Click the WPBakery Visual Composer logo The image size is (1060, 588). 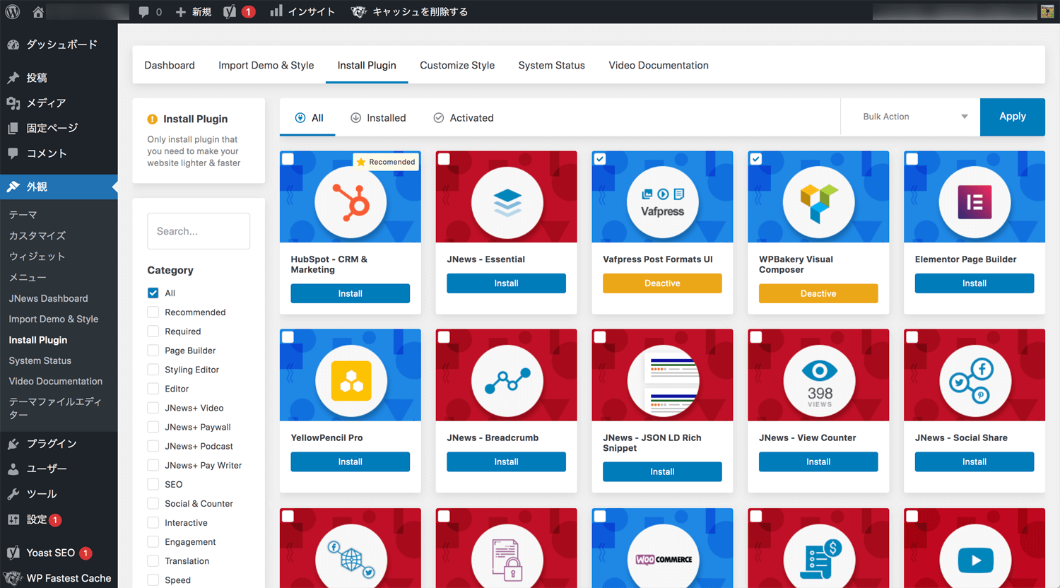click(818, 202)
